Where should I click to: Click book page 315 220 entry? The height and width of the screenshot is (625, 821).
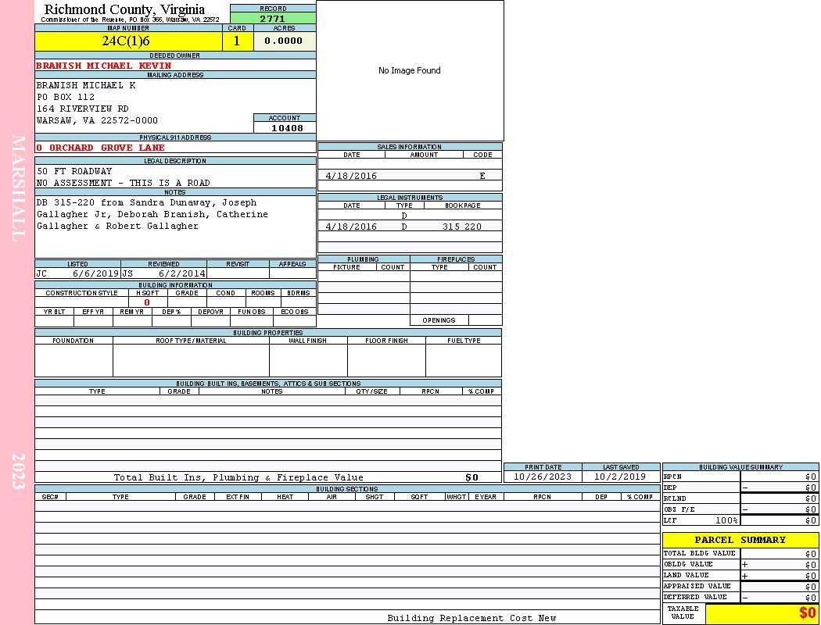click(x=461, y=227)
